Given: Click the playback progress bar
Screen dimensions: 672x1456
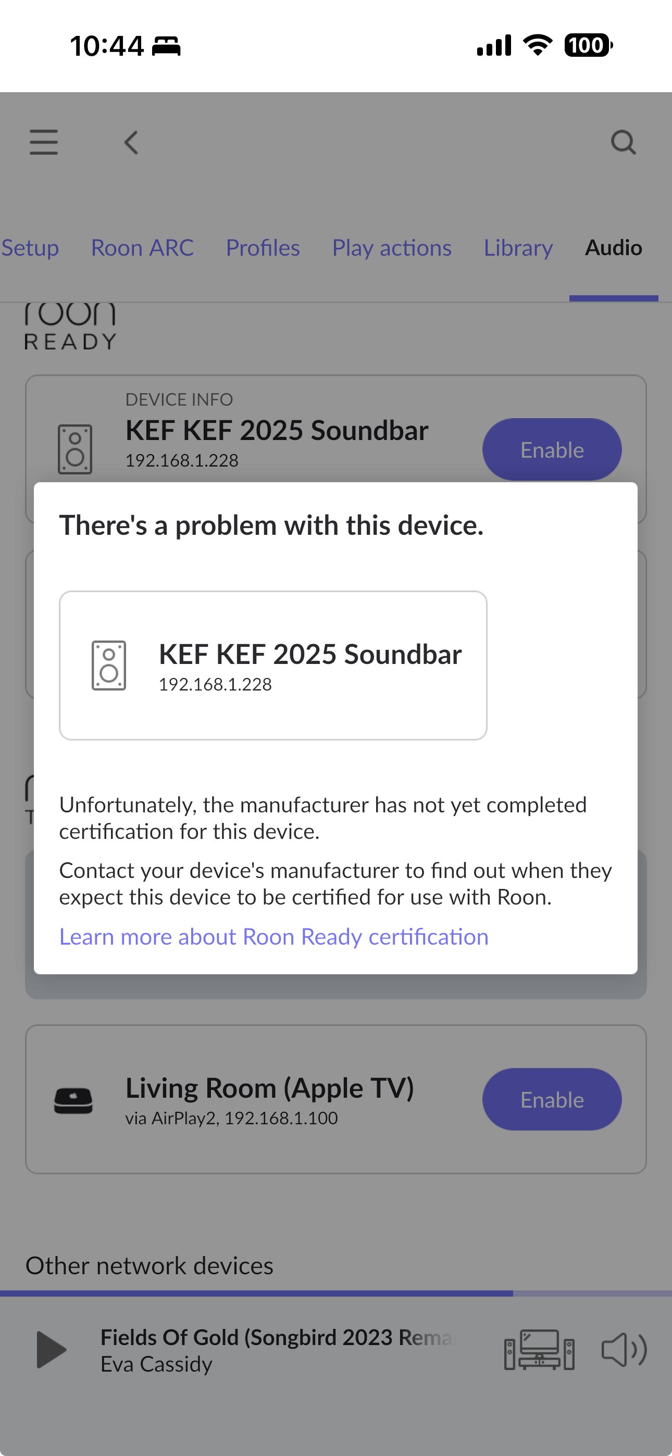Looking at the screenshot, I should coord(336,1293).
